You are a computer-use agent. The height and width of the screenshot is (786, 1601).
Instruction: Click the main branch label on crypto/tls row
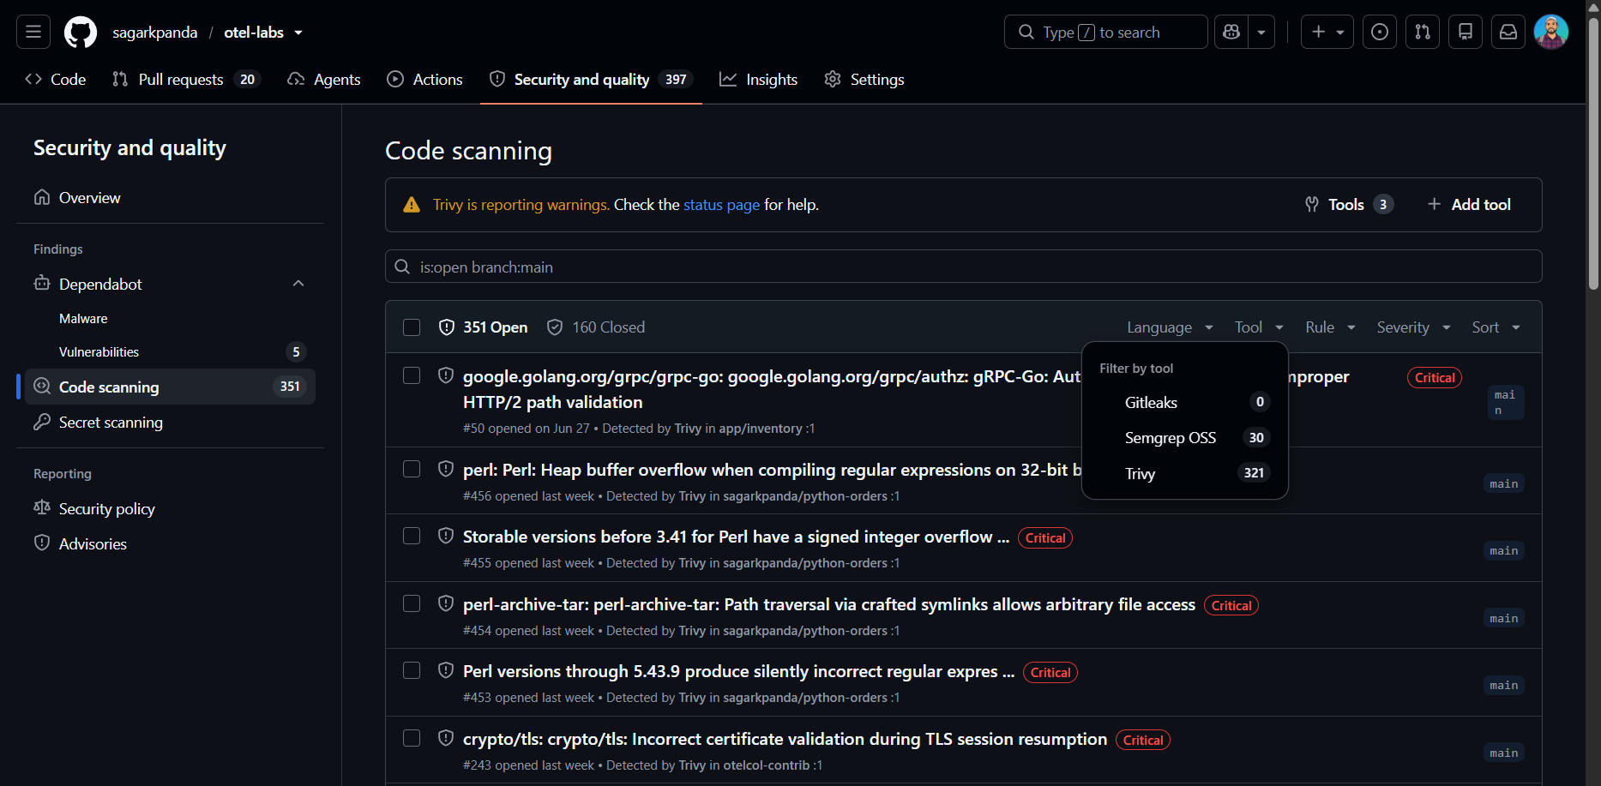[1504, 753]
